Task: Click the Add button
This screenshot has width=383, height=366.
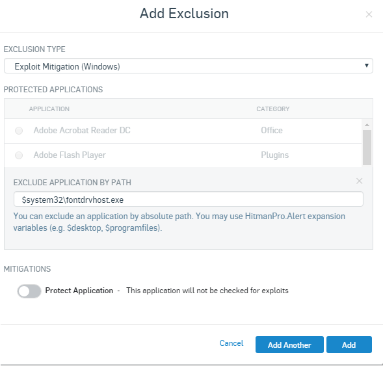Action: click(x=349, y=345)
